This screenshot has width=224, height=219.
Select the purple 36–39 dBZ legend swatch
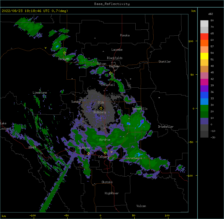[204, 89]
